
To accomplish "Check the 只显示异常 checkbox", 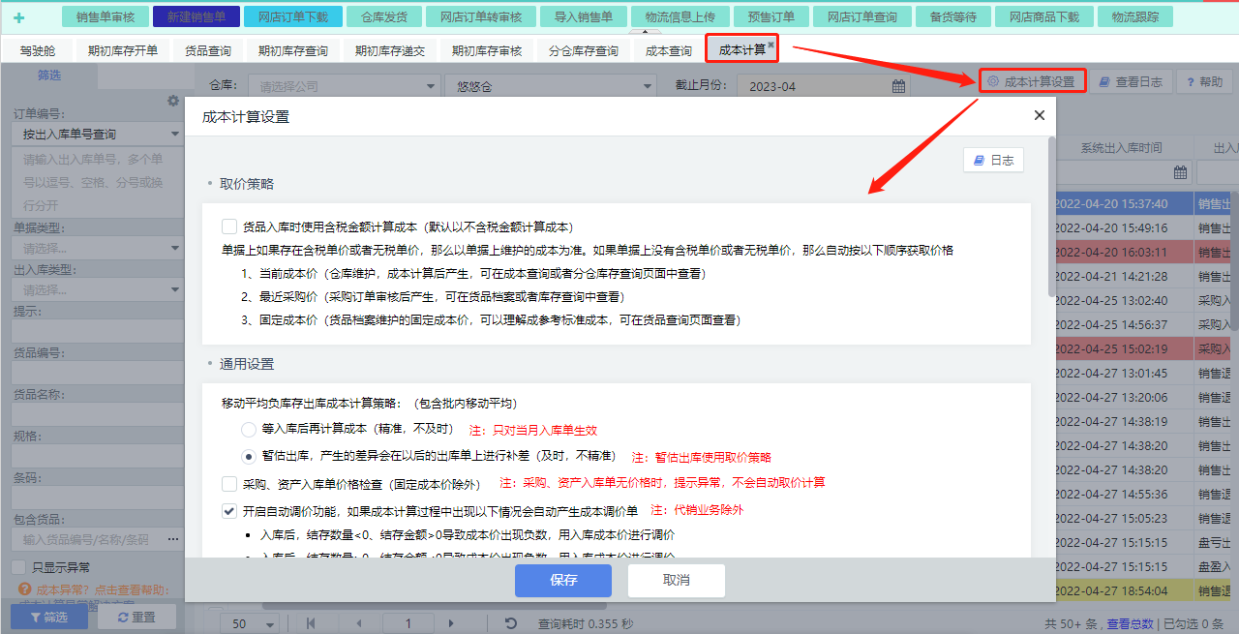I will 18,567.
